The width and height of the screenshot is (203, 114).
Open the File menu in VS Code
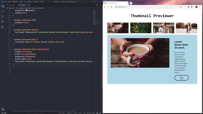[x=5, y=2]
